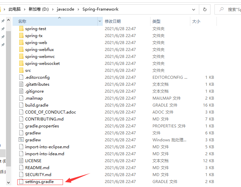Open the spring-tx folder icon
Viewport: 241px width, 187px height.
(x=21, y=36)
